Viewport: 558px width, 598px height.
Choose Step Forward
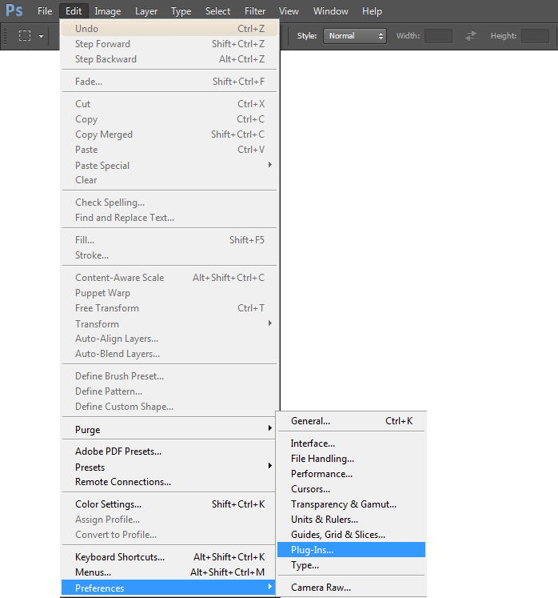click(x=169, y=44)
